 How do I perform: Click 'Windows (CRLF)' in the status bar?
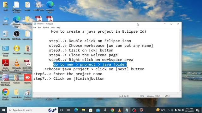153,96
